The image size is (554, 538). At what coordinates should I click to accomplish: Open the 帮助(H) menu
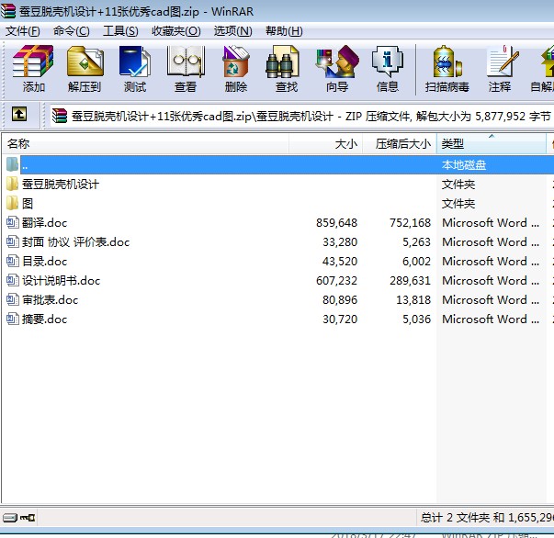[x=284, y=31]
